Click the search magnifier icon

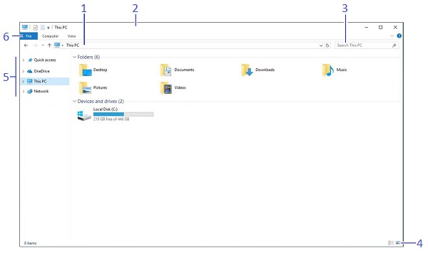coord(394,45)
